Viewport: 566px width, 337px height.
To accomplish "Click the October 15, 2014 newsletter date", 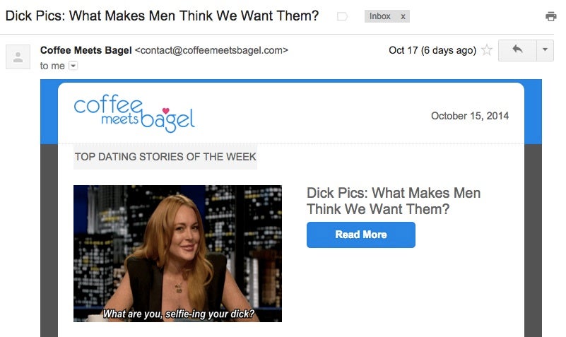I will (470, 116).
